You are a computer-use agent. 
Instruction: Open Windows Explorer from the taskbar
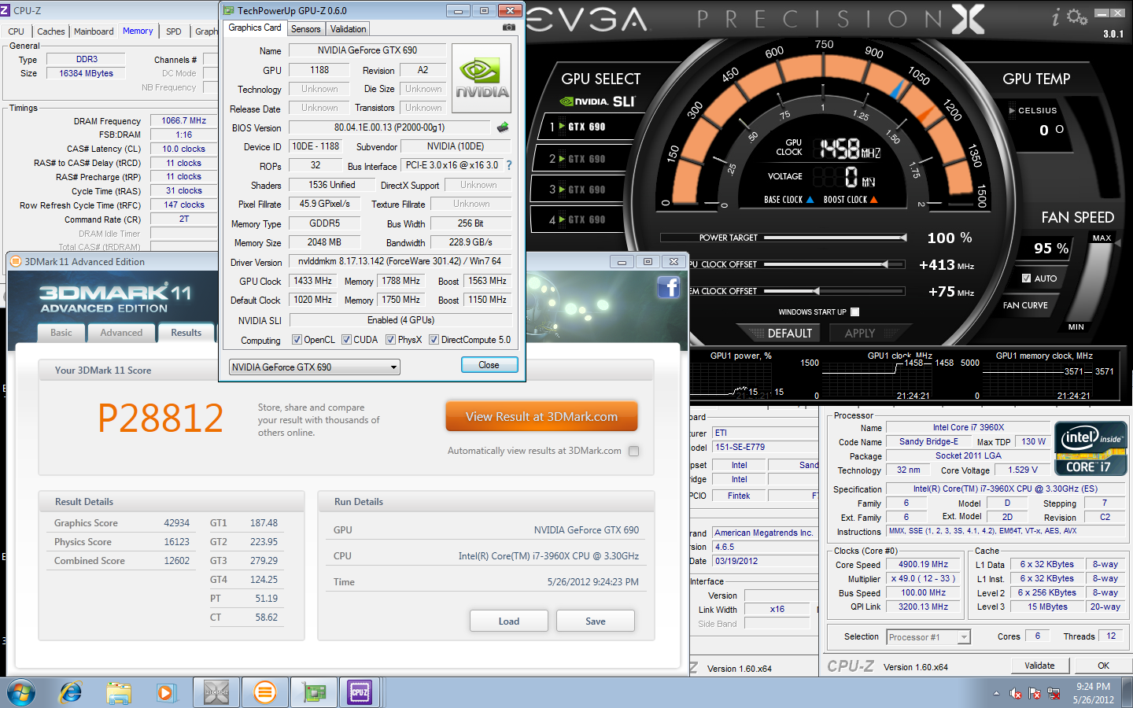(118, 693)
